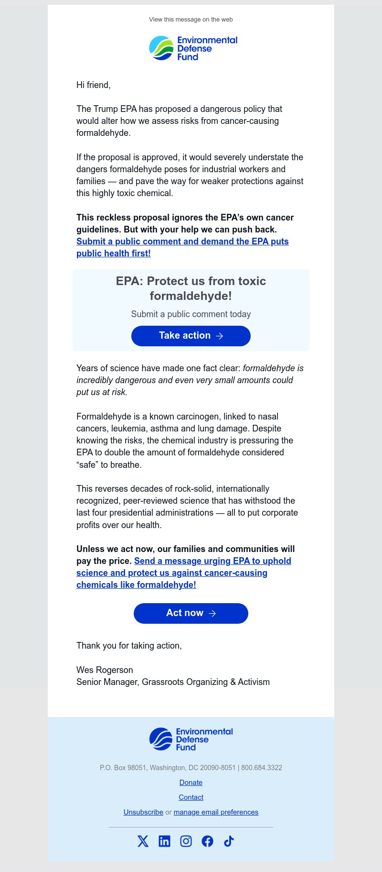Image resolution: width=382 pixels, height=872 pixels.
Task: Click the arrow icon inside Take action
Action: [x=219, y=336]
